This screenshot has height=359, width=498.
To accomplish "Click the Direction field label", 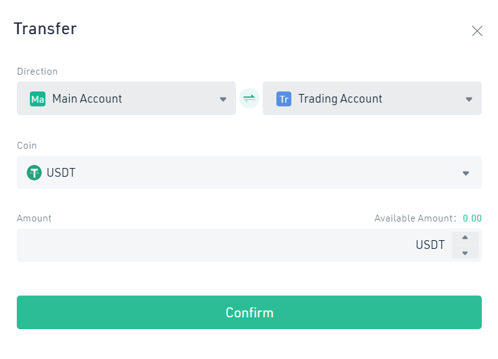I will (x=37, y=72).
